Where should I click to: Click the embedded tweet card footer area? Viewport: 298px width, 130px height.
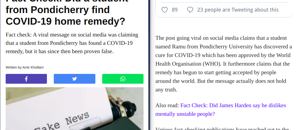[x=224, y=10]
